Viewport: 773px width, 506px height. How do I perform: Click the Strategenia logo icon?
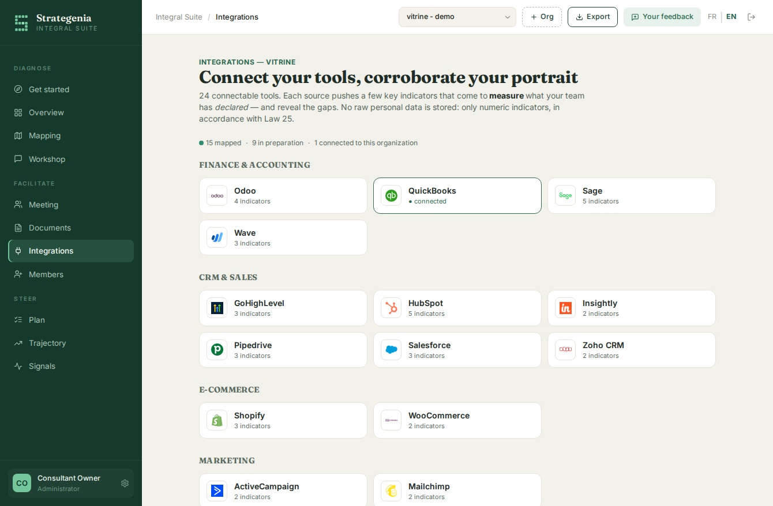(x=21, y=23)
